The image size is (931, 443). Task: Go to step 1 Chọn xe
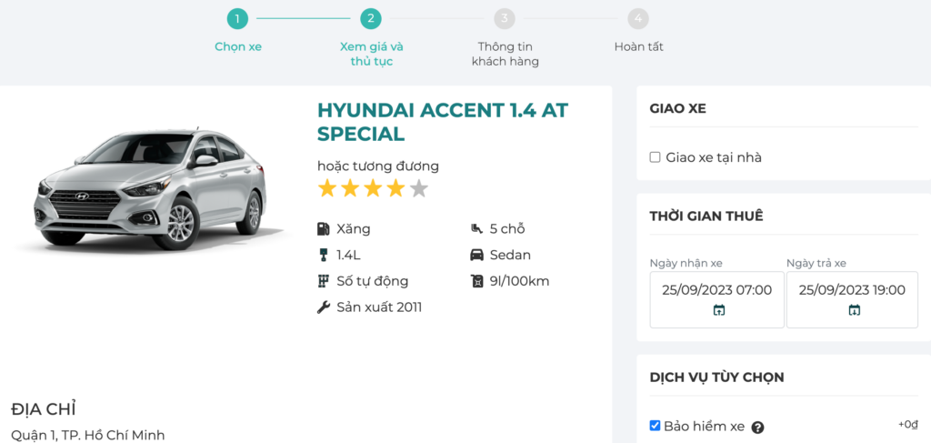click(237, 18)
